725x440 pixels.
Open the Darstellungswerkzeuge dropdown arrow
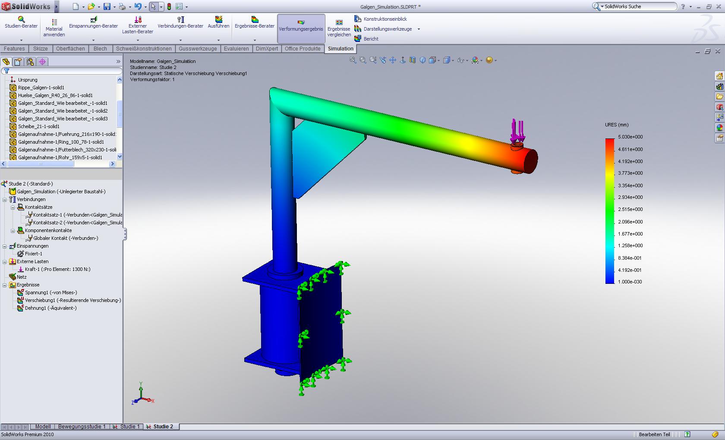419,29
